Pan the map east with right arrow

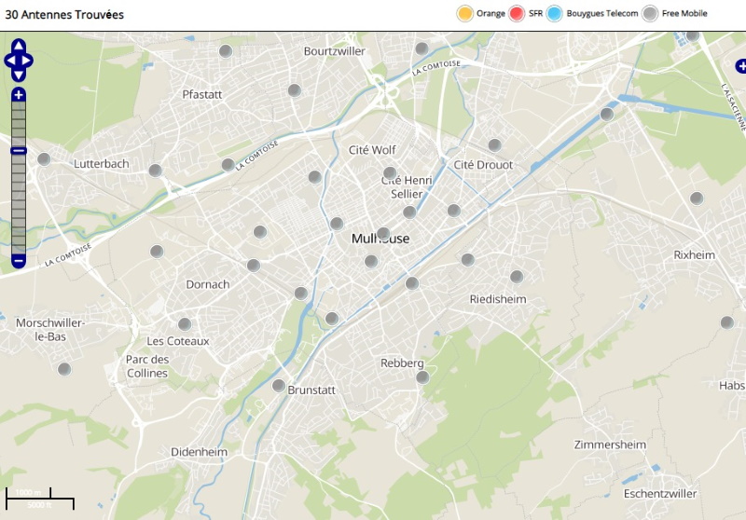click(28, 61)
